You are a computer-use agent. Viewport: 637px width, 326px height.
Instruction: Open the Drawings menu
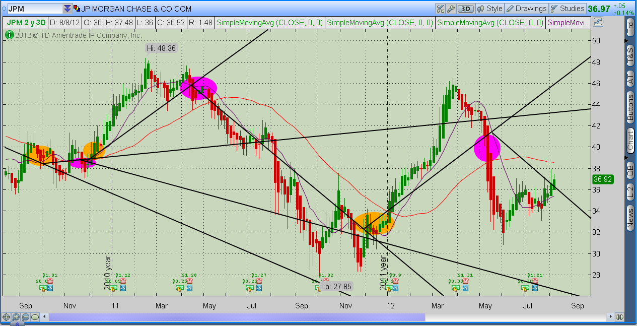[526, 9]
